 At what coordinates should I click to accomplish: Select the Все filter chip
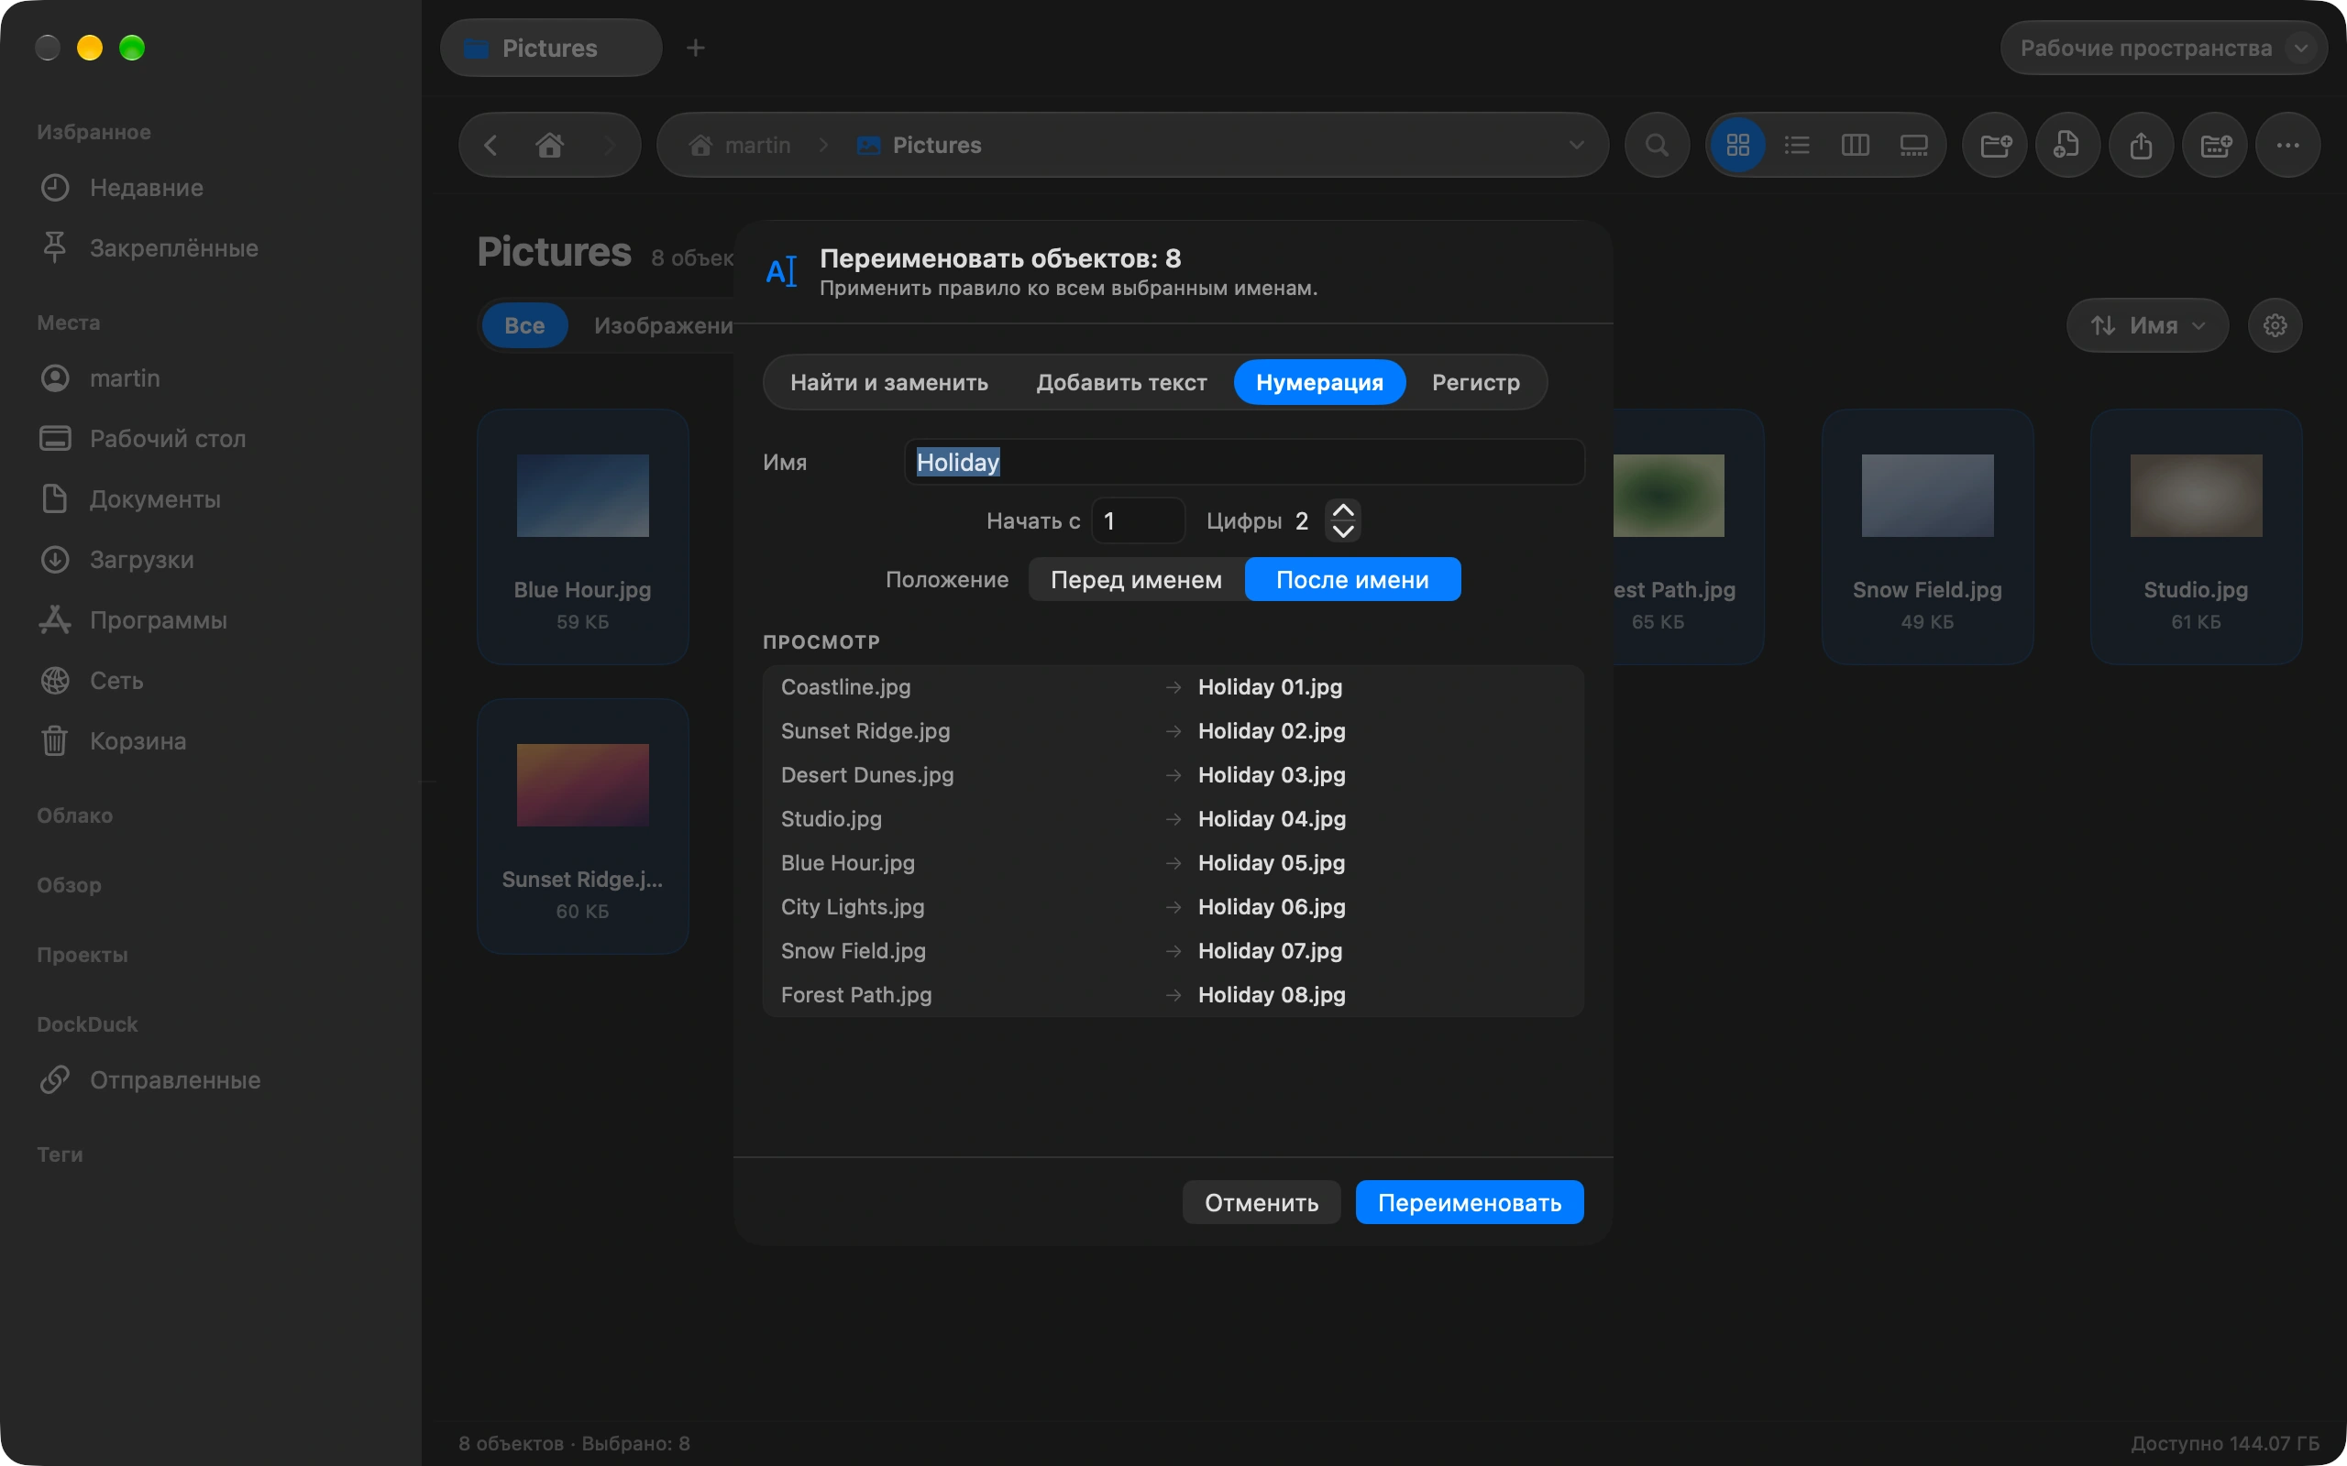click(523, 326)
